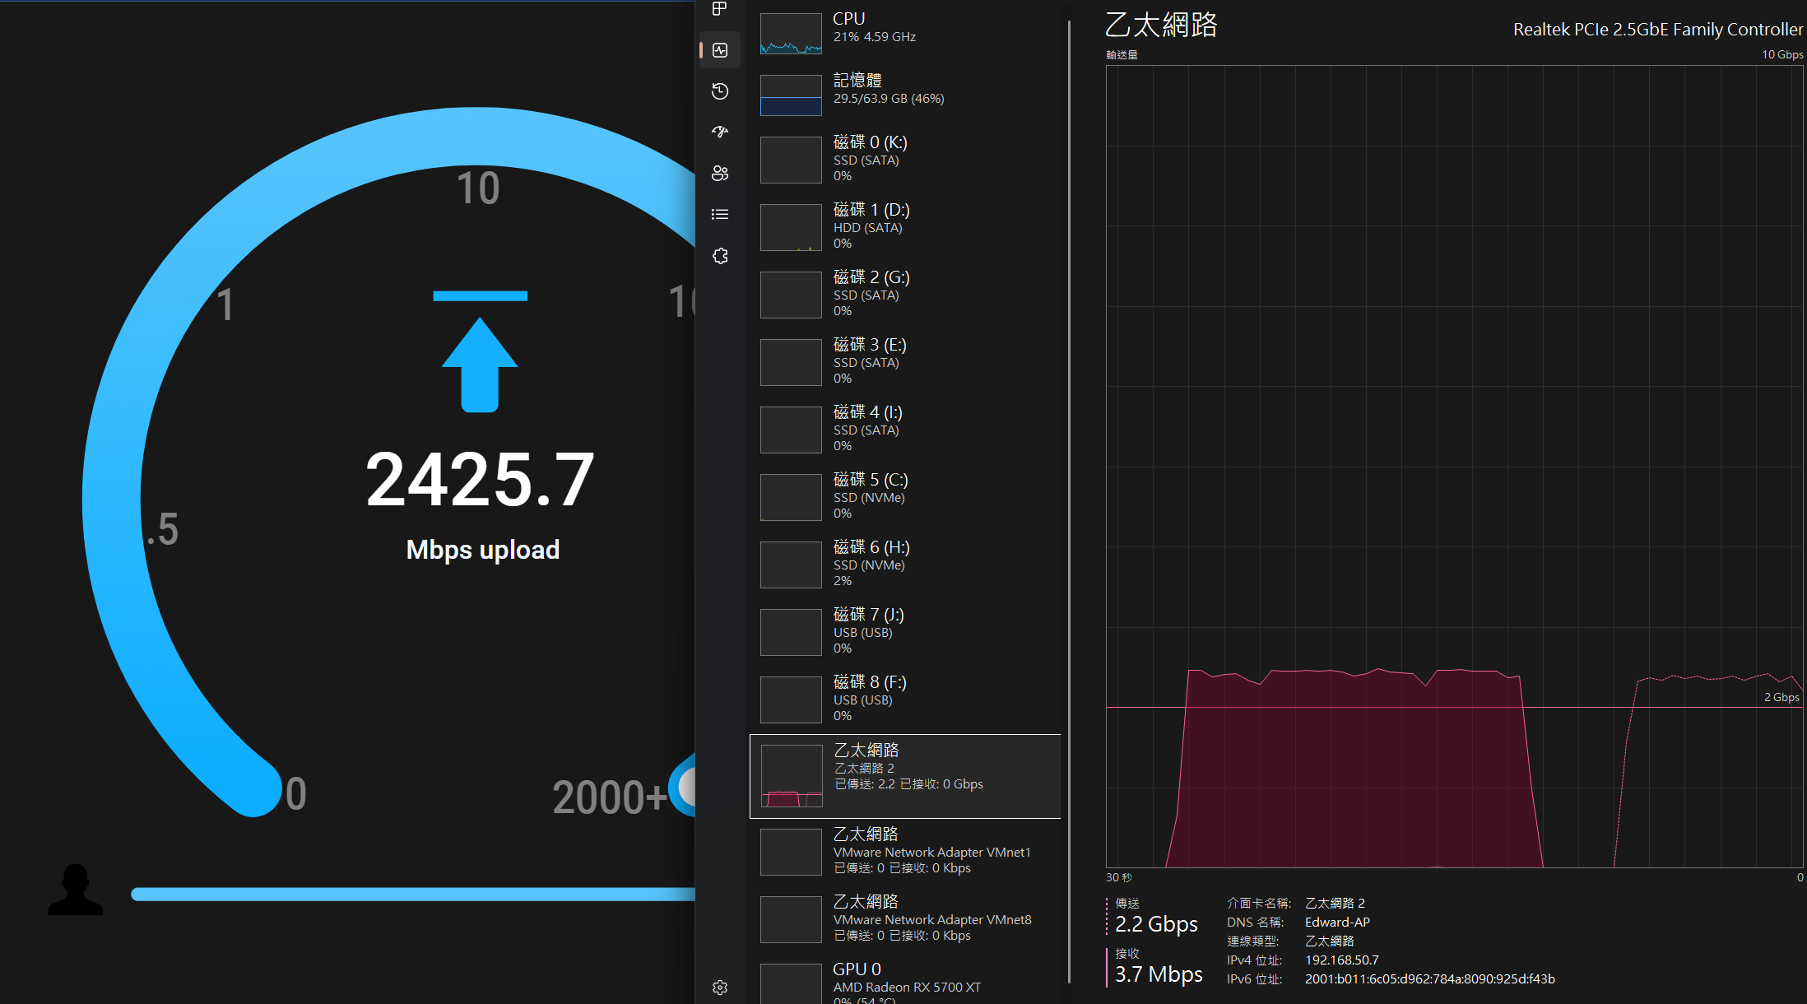Select the CPU performance item
The image size is (1807, 1004).
click(x=905, y=33)
